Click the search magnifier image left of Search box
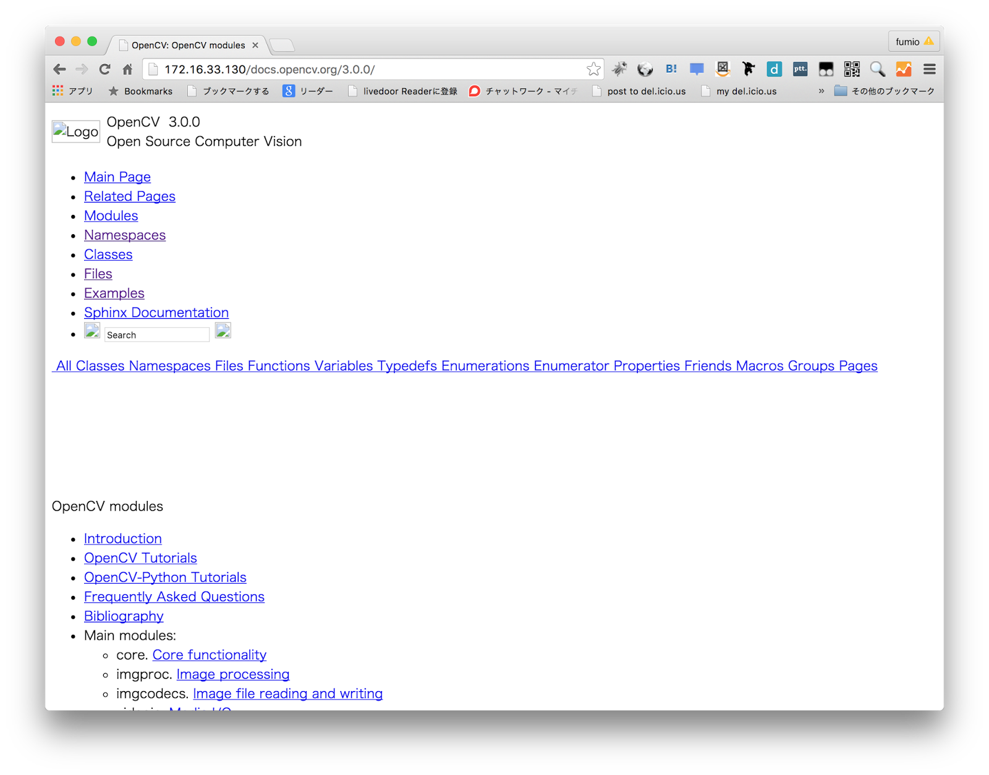 [x=92, y=331]
